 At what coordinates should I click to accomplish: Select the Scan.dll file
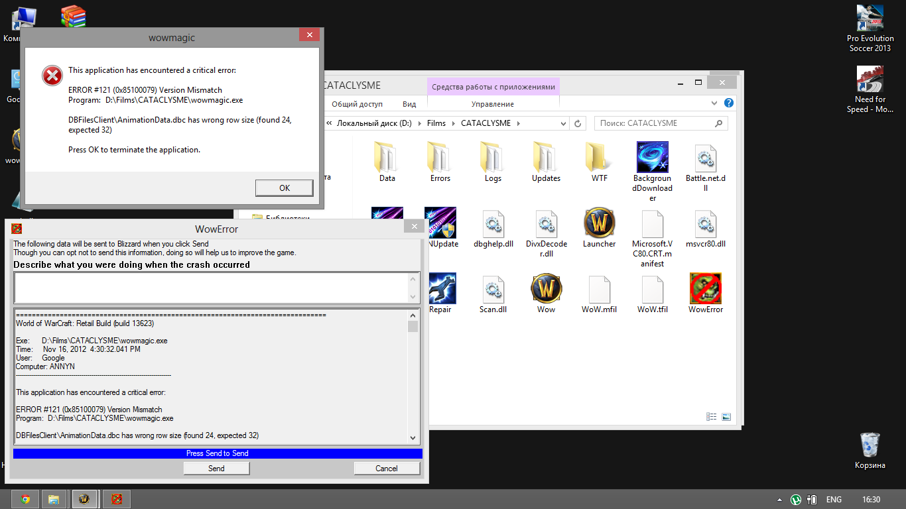[x=493, y=294]
